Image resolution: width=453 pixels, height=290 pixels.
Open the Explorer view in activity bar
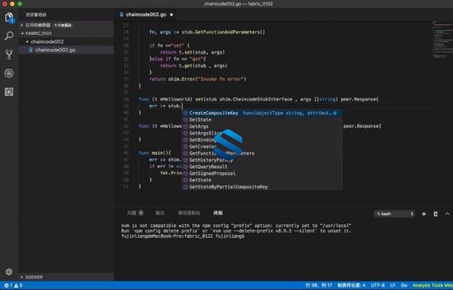(x=9, y=17)
